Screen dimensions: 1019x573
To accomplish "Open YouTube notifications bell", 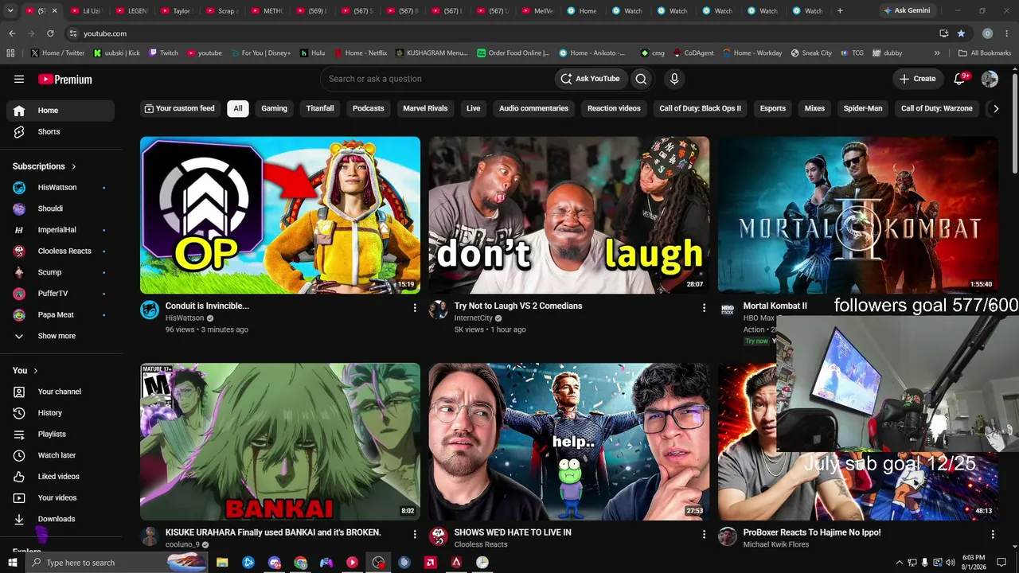I will click(x=960, y=79).
